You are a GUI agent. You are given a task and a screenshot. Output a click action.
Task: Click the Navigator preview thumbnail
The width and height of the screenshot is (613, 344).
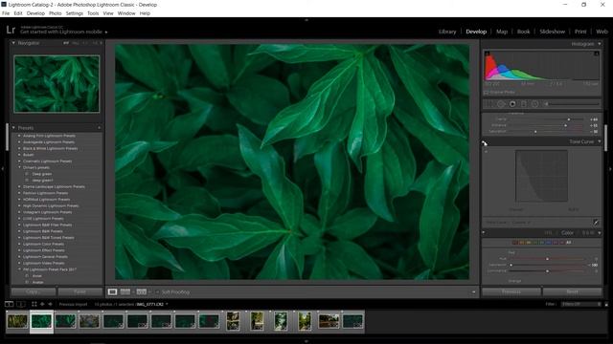(x=57, y=84)
